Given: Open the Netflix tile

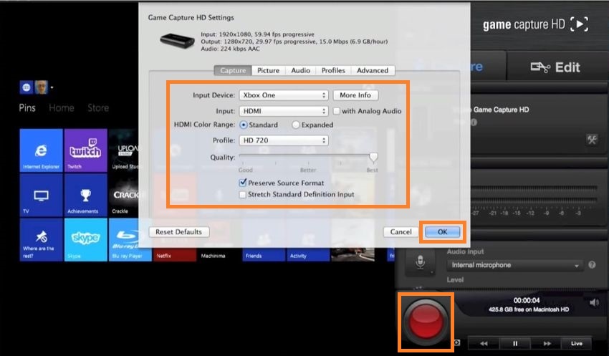Looking at the screenshot, I should coord(175,255).
